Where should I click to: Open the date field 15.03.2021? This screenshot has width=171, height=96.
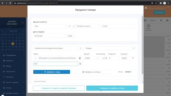coord(49,36)
